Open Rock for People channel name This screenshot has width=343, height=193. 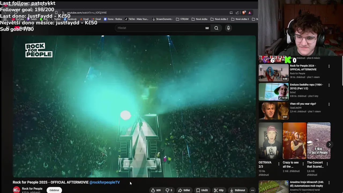(32, 189)
